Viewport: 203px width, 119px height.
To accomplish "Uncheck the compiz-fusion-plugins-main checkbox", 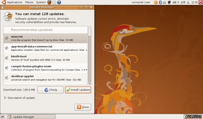I will tap(6, 68).
